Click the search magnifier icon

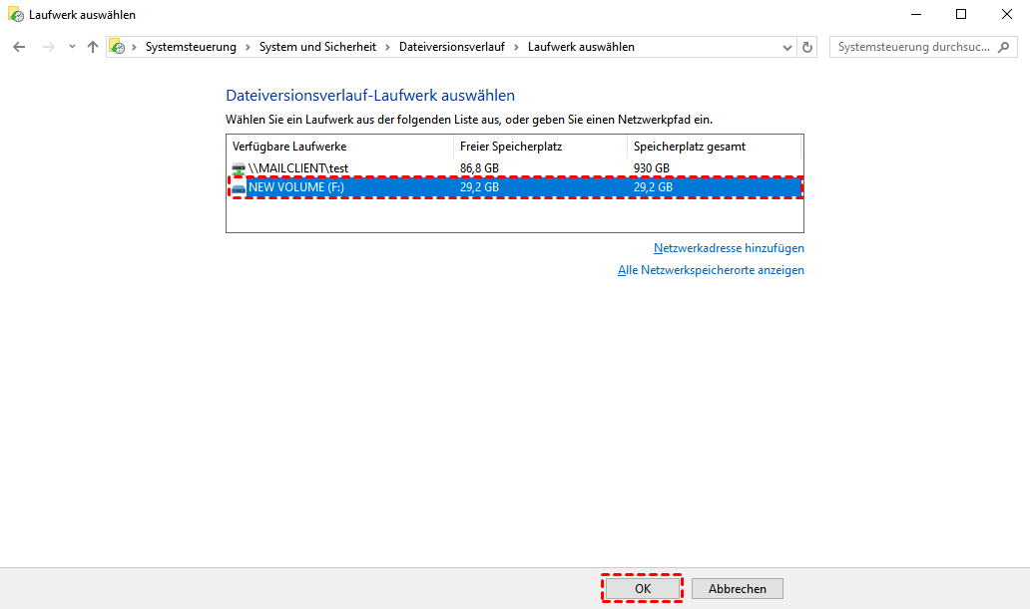[x=1006, y=47]
